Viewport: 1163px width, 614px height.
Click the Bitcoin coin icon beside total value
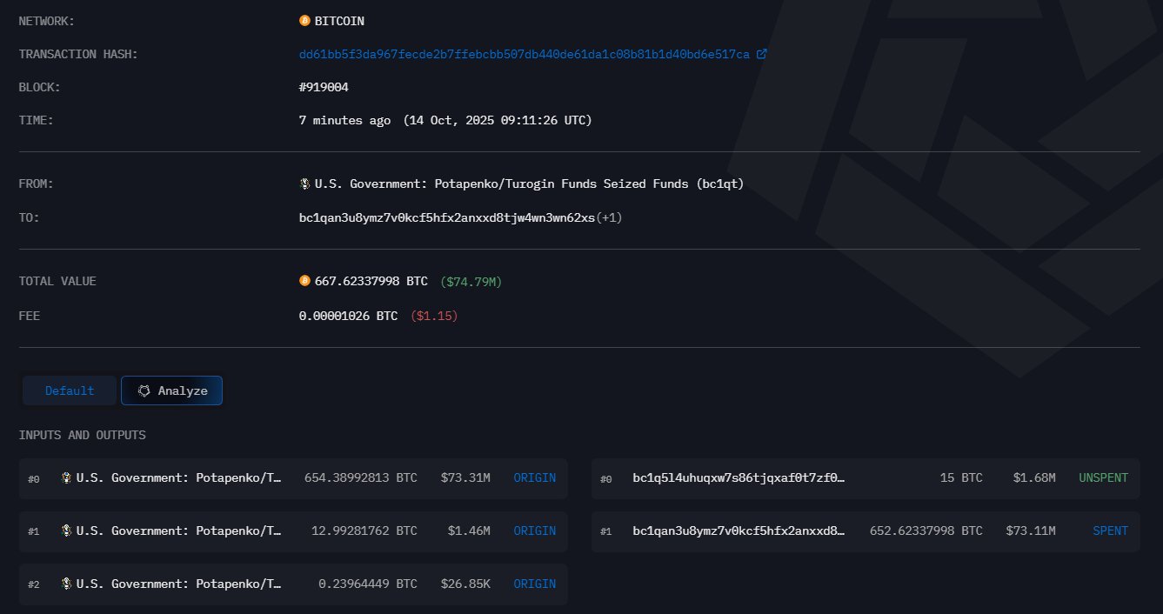point(304,280)
